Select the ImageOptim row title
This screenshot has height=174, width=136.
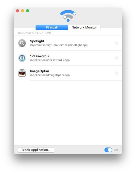[40, 71]
